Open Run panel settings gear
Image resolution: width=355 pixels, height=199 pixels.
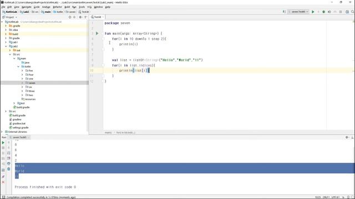tap(347, 137)
